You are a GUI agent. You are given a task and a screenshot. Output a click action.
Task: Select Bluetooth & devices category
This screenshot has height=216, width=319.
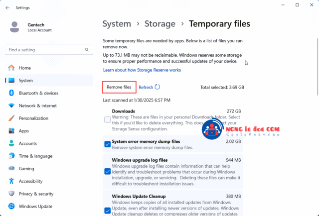[x=49, y=93]
